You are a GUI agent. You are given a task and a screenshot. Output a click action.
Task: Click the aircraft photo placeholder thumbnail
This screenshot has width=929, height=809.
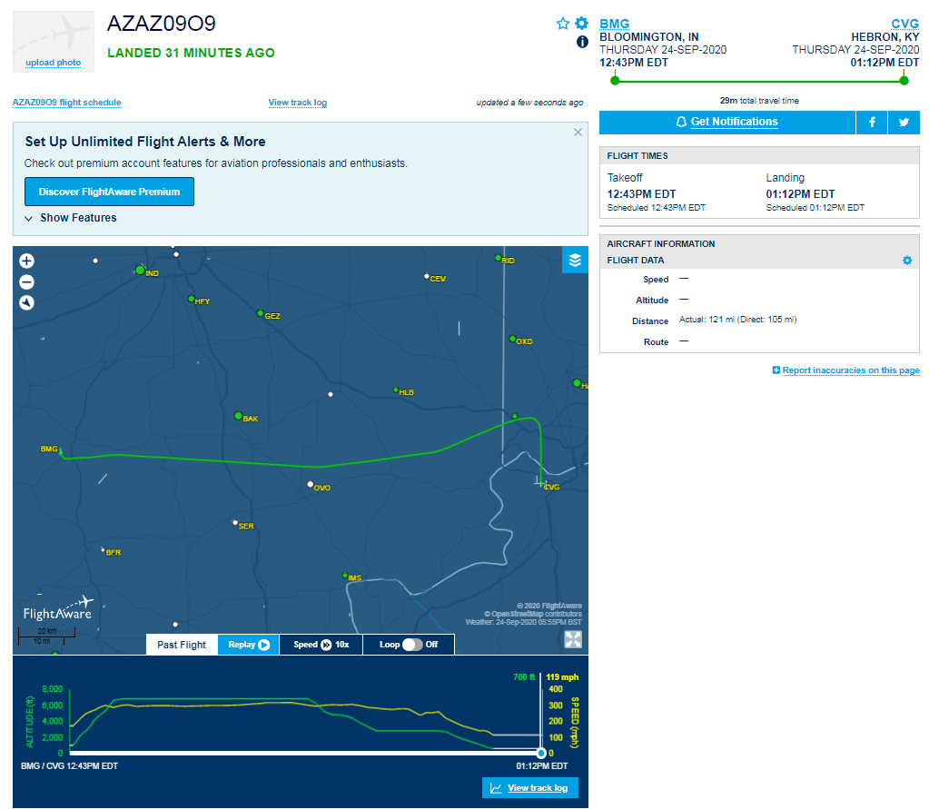[x=54, y=42]
